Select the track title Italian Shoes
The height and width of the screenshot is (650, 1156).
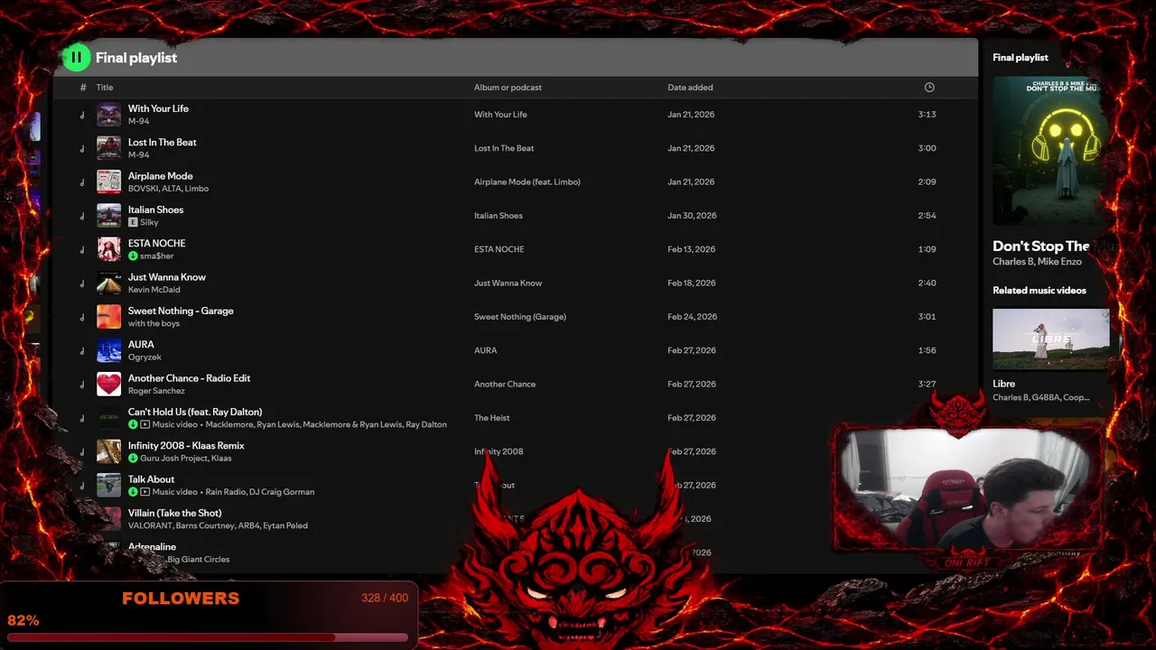(x=155, y=209)
